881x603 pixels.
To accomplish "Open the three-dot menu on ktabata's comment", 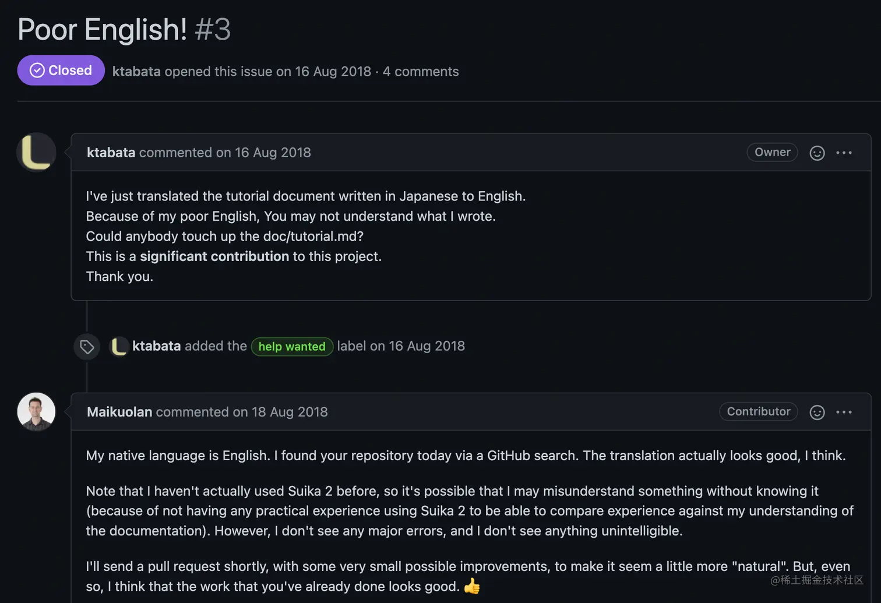I will 844,153.
